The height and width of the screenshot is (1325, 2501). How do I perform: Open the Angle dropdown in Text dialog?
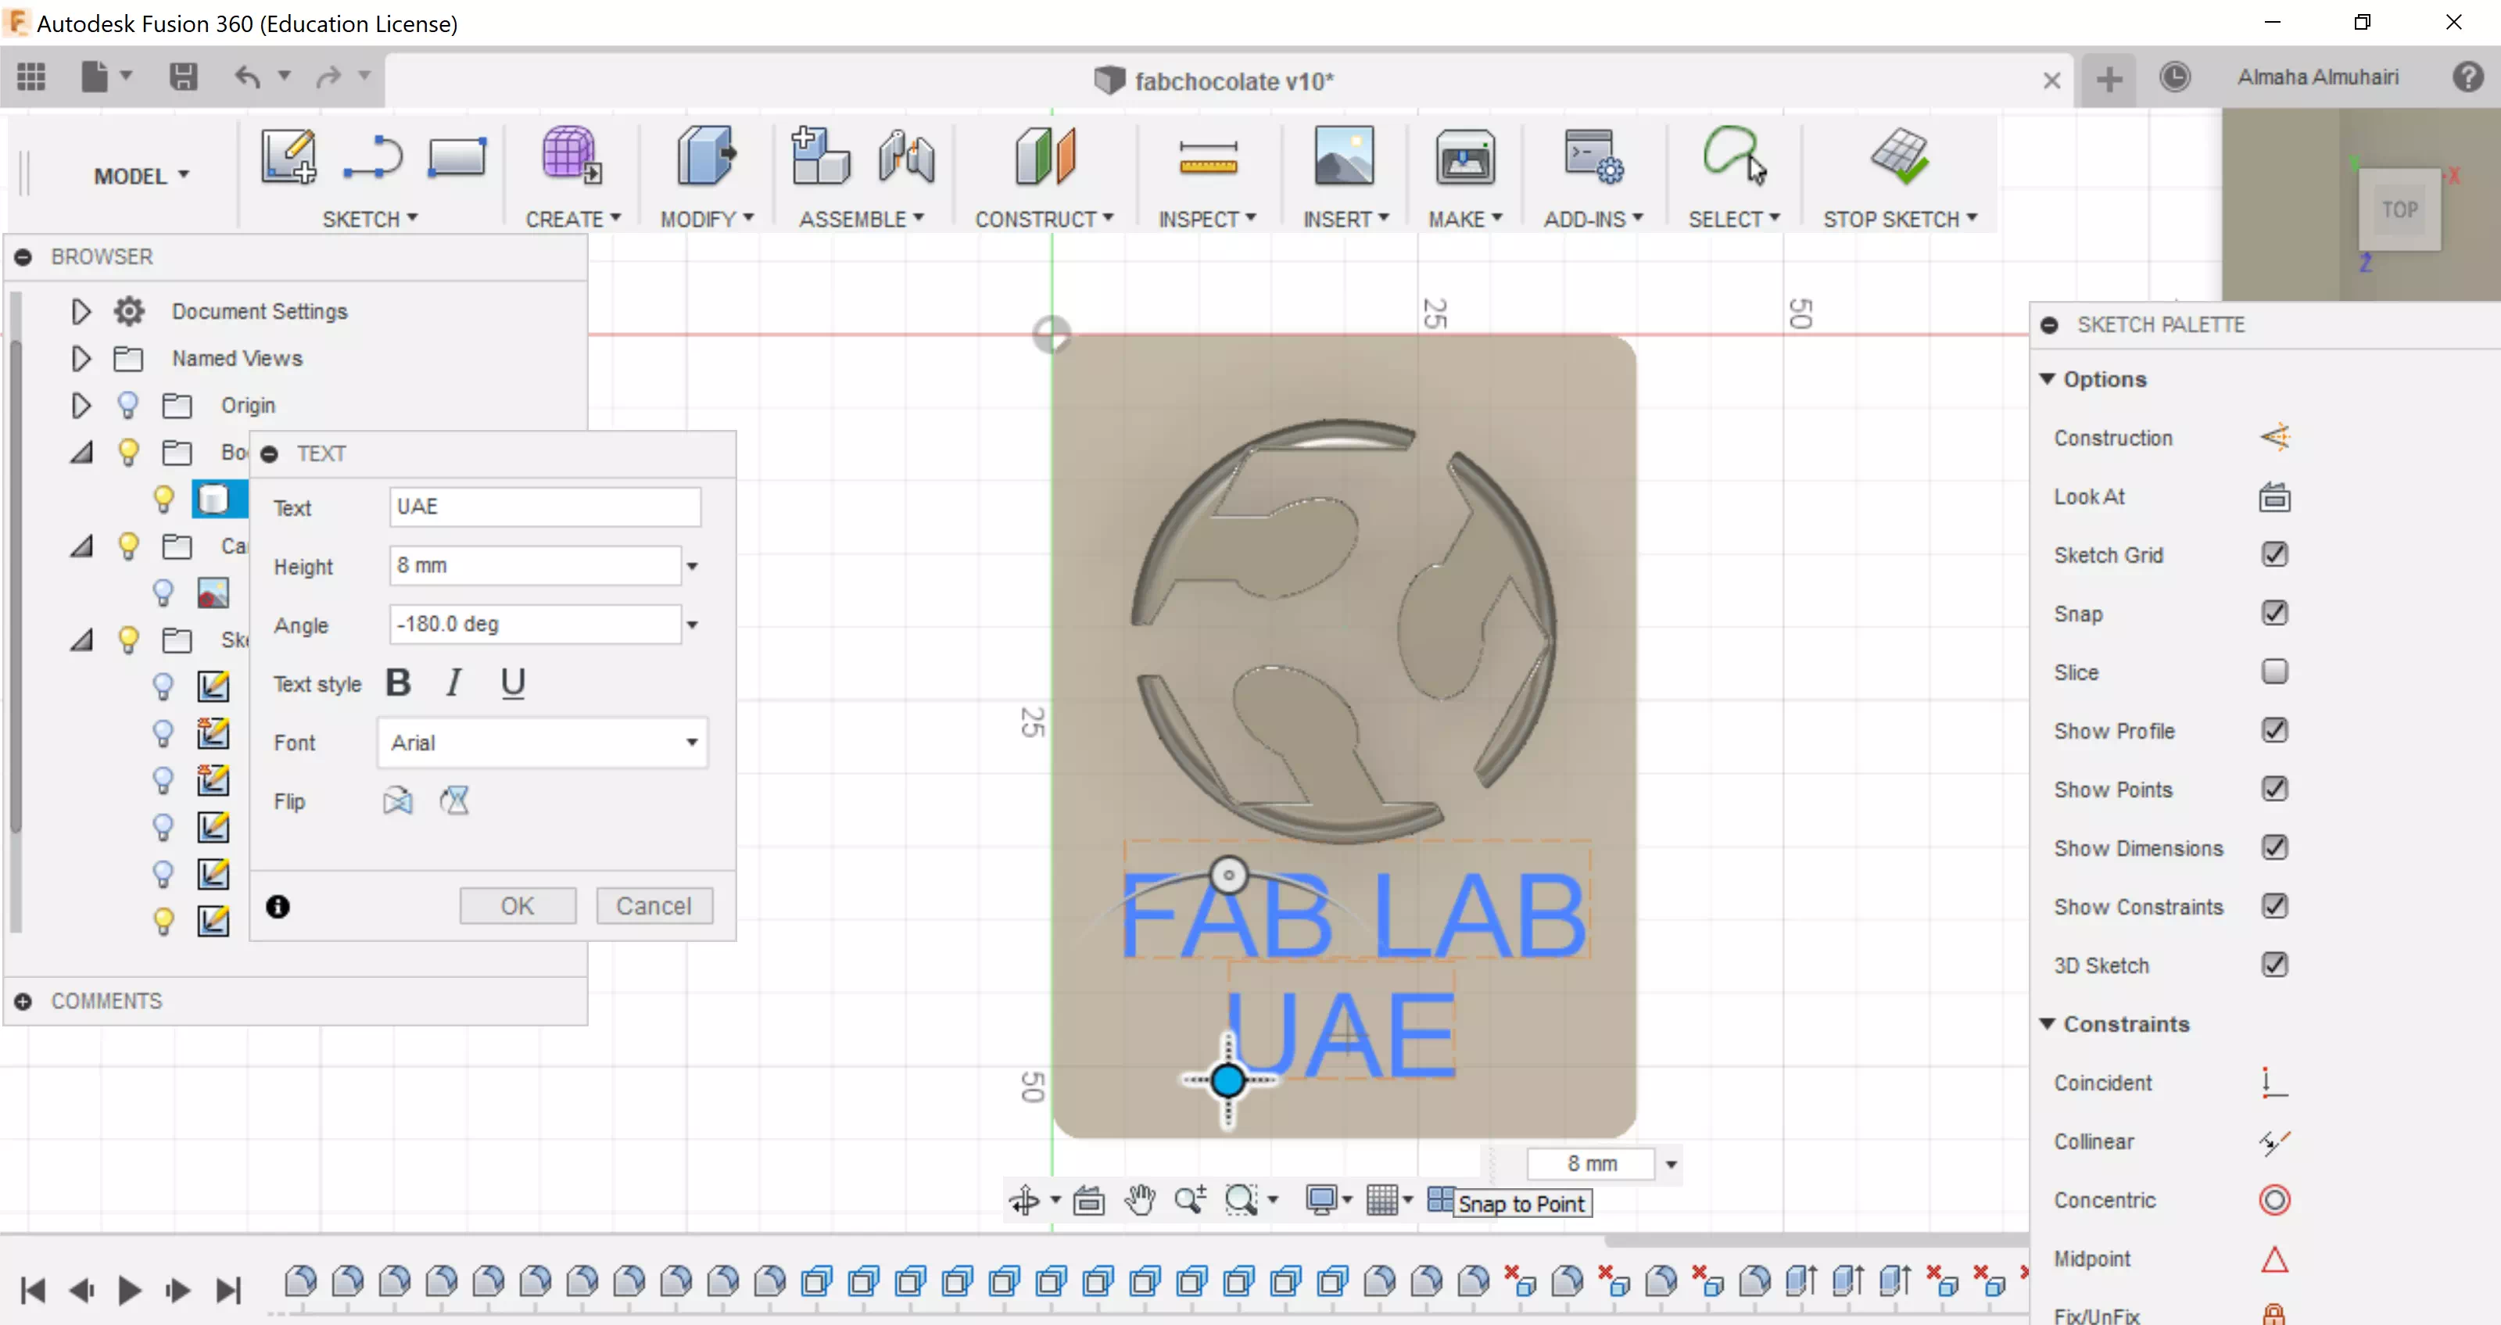coord(692,624)
